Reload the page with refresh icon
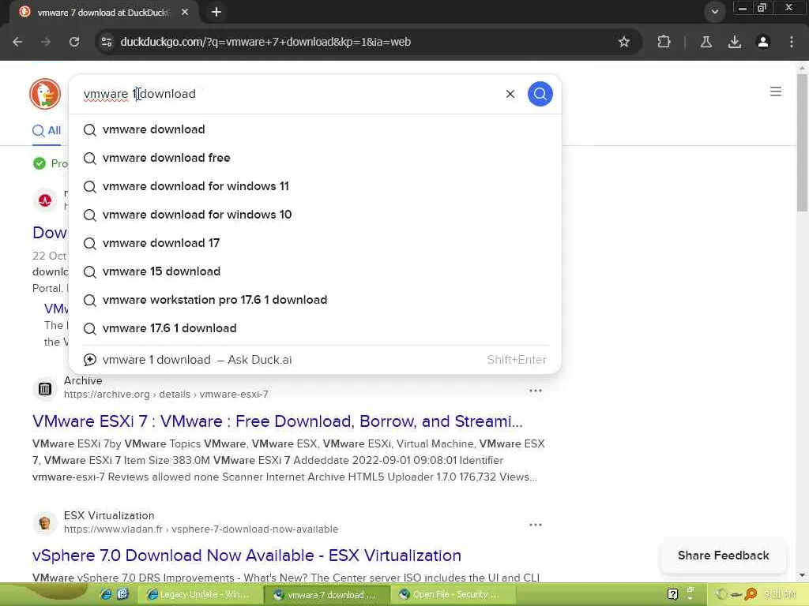Viewport: 809px width, 606px height. 74,42
